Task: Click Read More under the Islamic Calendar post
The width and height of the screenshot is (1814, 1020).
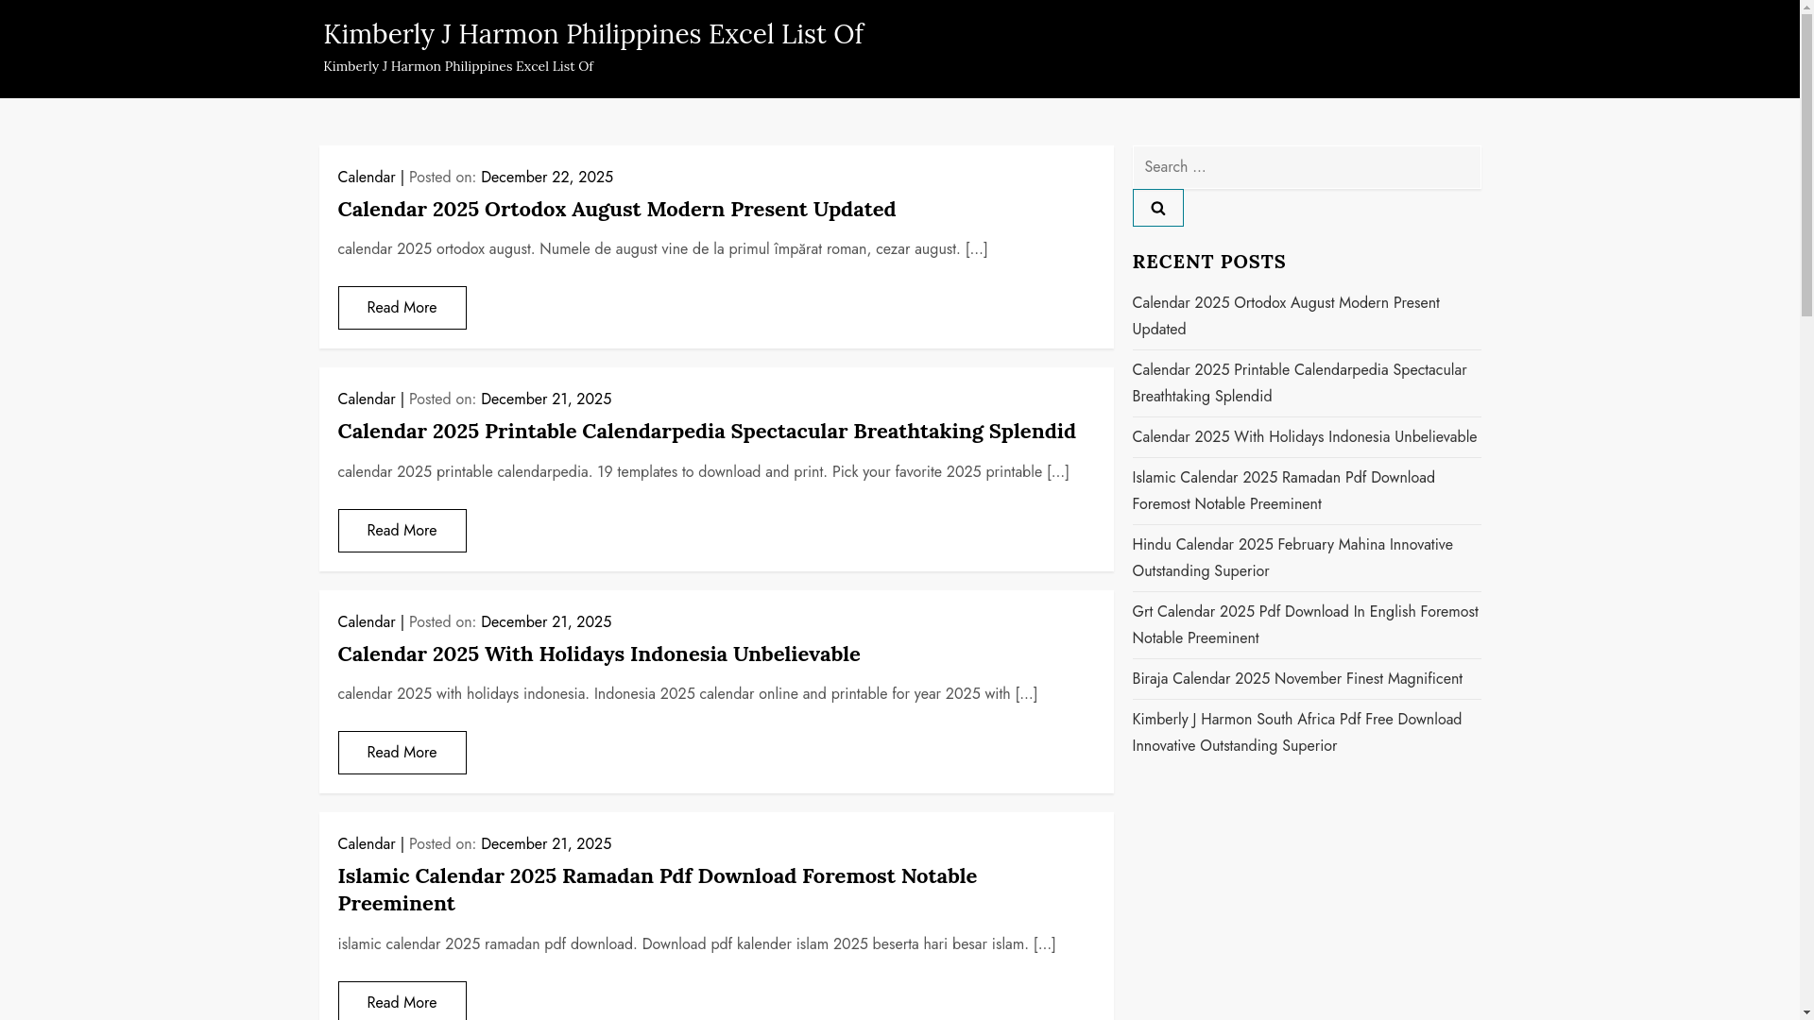Action: 402,1001
